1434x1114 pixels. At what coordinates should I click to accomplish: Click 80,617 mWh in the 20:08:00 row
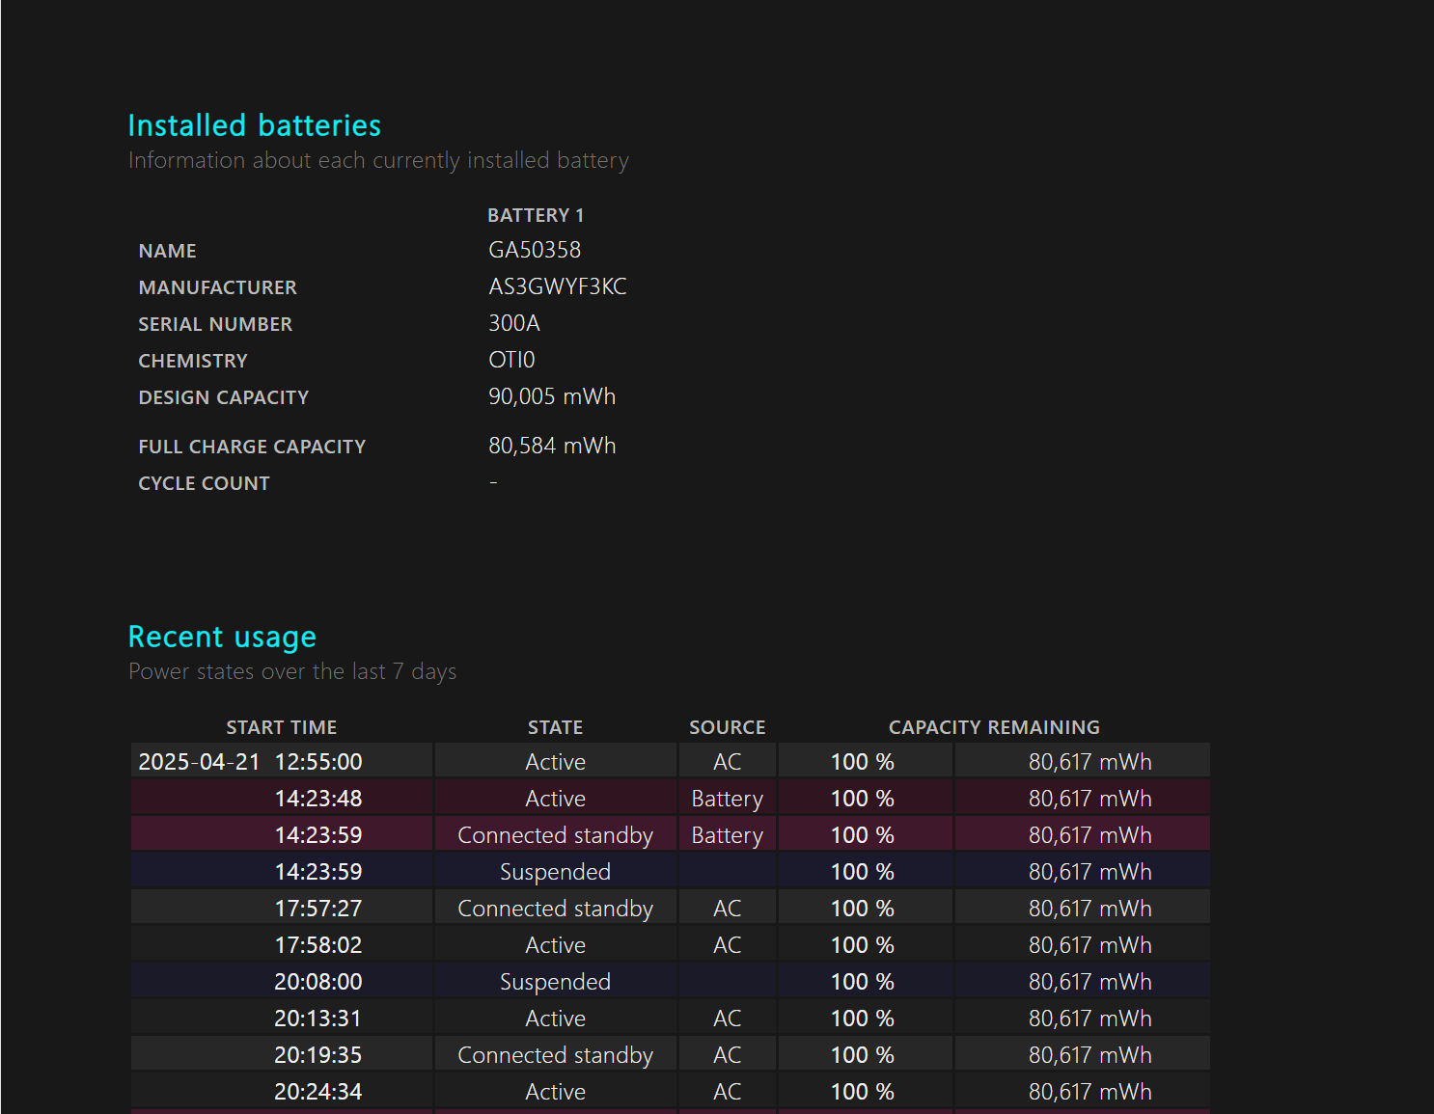(x=1090, y=982)
